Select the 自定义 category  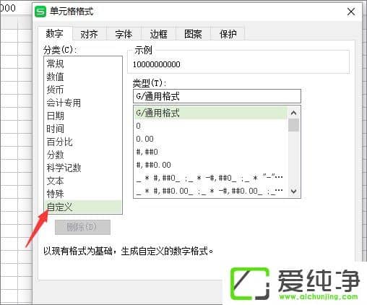tap(83, 207)
